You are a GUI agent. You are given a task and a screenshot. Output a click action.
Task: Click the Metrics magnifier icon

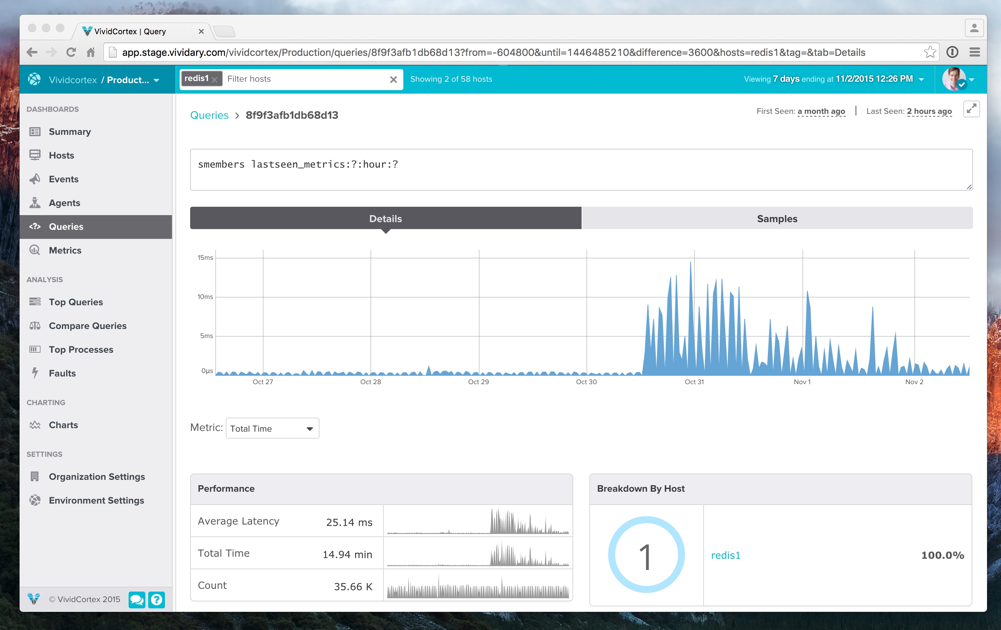pyautogui.click(x=35, y=250)
